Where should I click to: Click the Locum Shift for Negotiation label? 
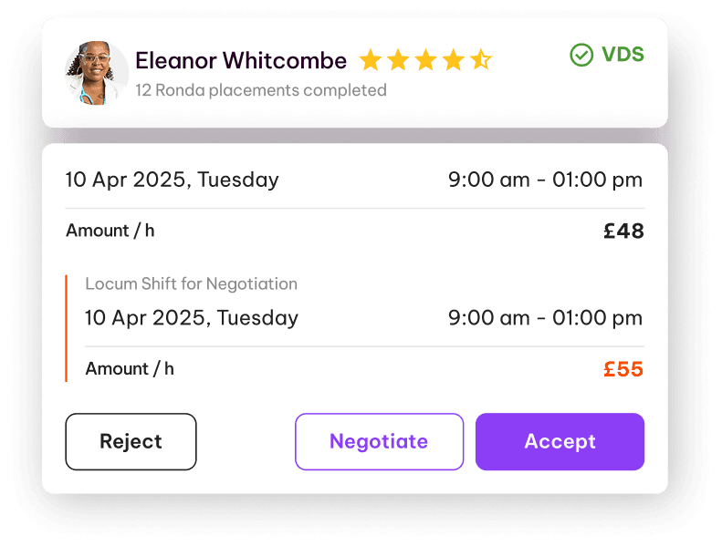tap(191, 283)
